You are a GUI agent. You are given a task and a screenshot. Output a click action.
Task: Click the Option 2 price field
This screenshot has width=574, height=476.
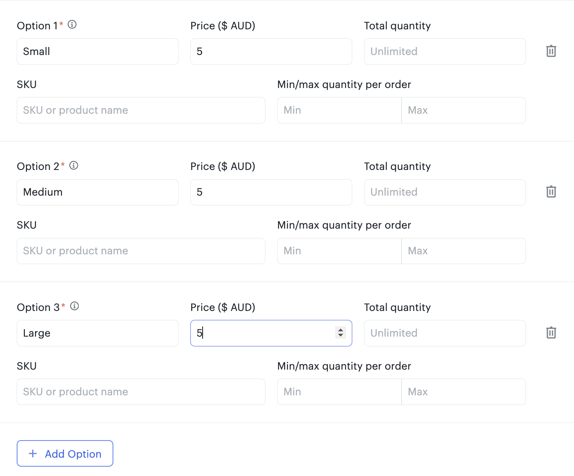pos(271,192)
